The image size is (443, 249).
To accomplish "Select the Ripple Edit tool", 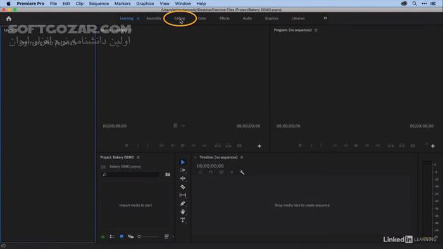I will (x=182, y=178).
